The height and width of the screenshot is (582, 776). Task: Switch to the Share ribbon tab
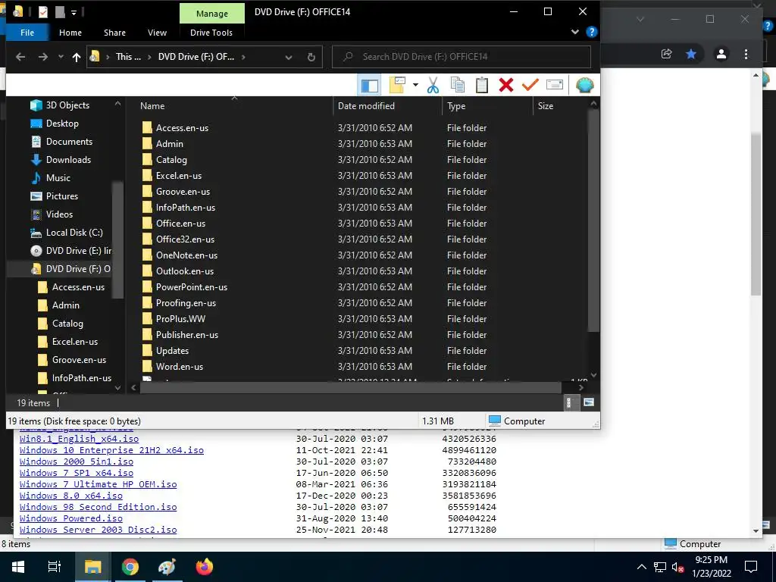pyautogui.click(x=114, y=33)
